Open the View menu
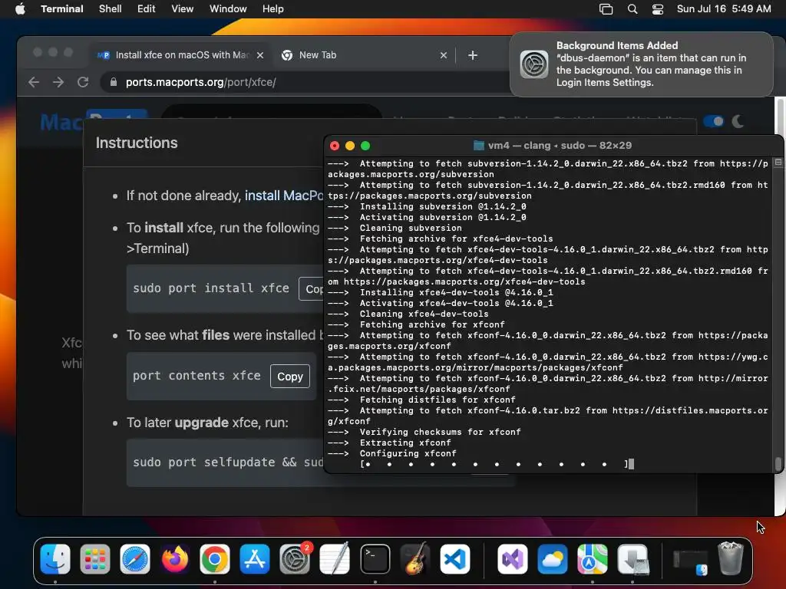Viewport: 786px width, 589px height. click(x=183, y=8)
